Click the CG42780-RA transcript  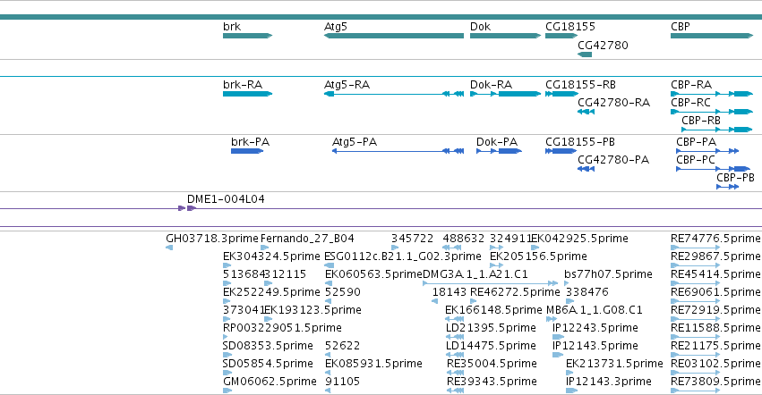tap(586, 112)
